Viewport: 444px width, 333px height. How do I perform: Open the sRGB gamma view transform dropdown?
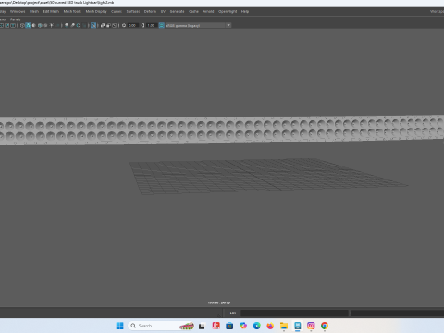[198, 25]
